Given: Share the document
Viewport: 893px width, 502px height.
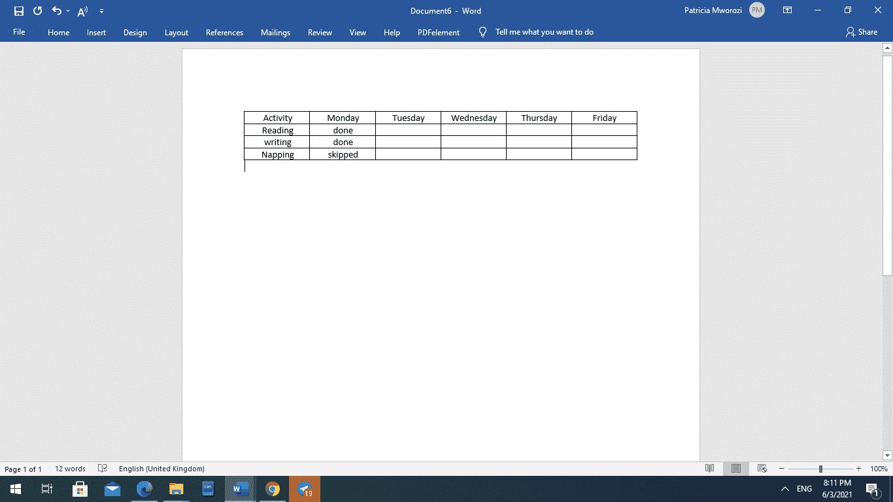Looking at the screenshot, I should [x=861, y=32].
